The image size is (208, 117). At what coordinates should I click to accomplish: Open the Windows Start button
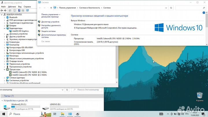click(x=3, y=114)
